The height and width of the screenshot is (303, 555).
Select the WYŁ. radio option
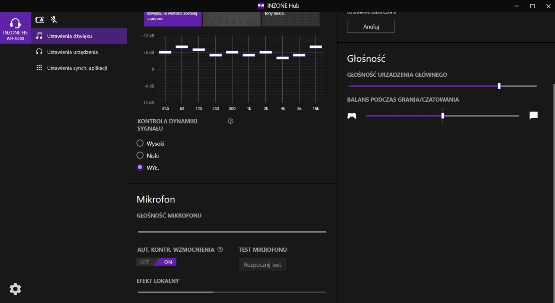pos(140,167)
